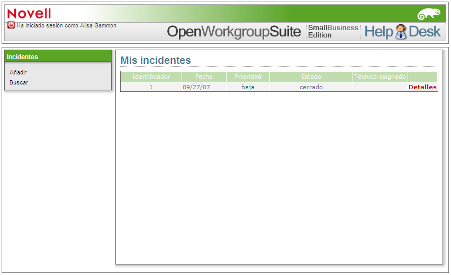Select the Incidentes menu header
The width and height of the screenshot is (451, 275).
[58, 56]
